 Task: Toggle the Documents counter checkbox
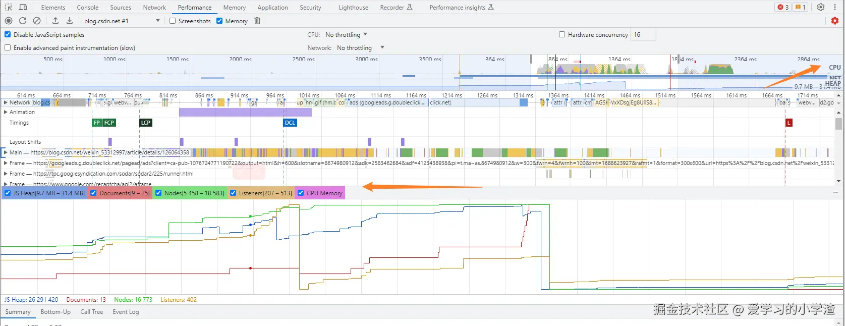pos(93,193)
